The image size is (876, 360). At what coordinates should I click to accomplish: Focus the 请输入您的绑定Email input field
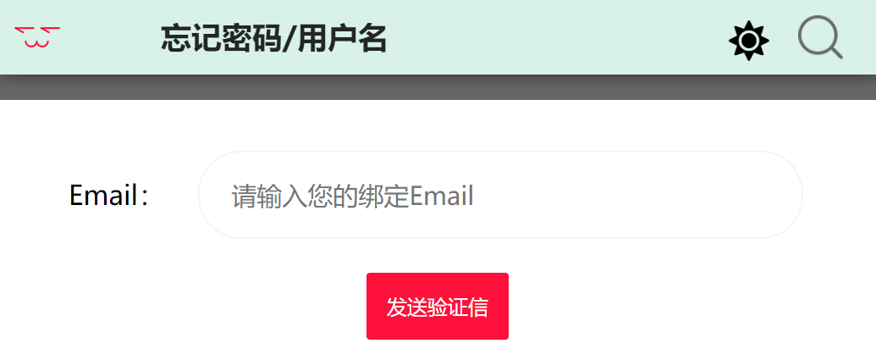pyautogui.click(x=500, y=195)
